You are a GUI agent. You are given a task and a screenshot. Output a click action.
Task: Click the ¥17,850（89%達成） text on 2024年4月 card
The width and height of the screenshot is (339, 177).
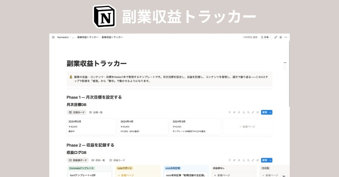(130, 131)
